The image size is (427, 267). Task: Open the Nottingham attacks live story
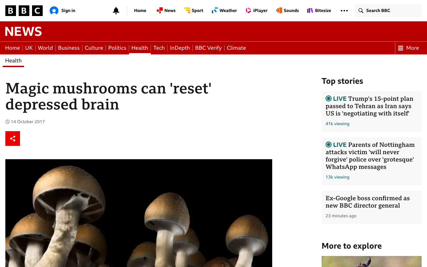[x=370, y=156]
